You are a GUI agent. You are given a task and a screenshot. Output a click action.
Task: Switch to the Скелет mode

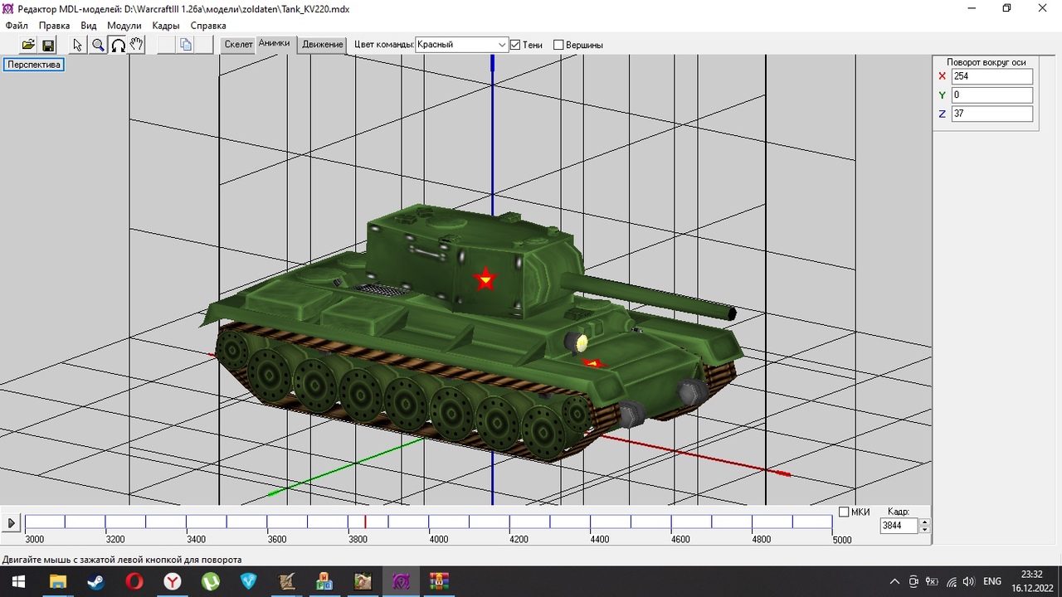pos(238,45)
